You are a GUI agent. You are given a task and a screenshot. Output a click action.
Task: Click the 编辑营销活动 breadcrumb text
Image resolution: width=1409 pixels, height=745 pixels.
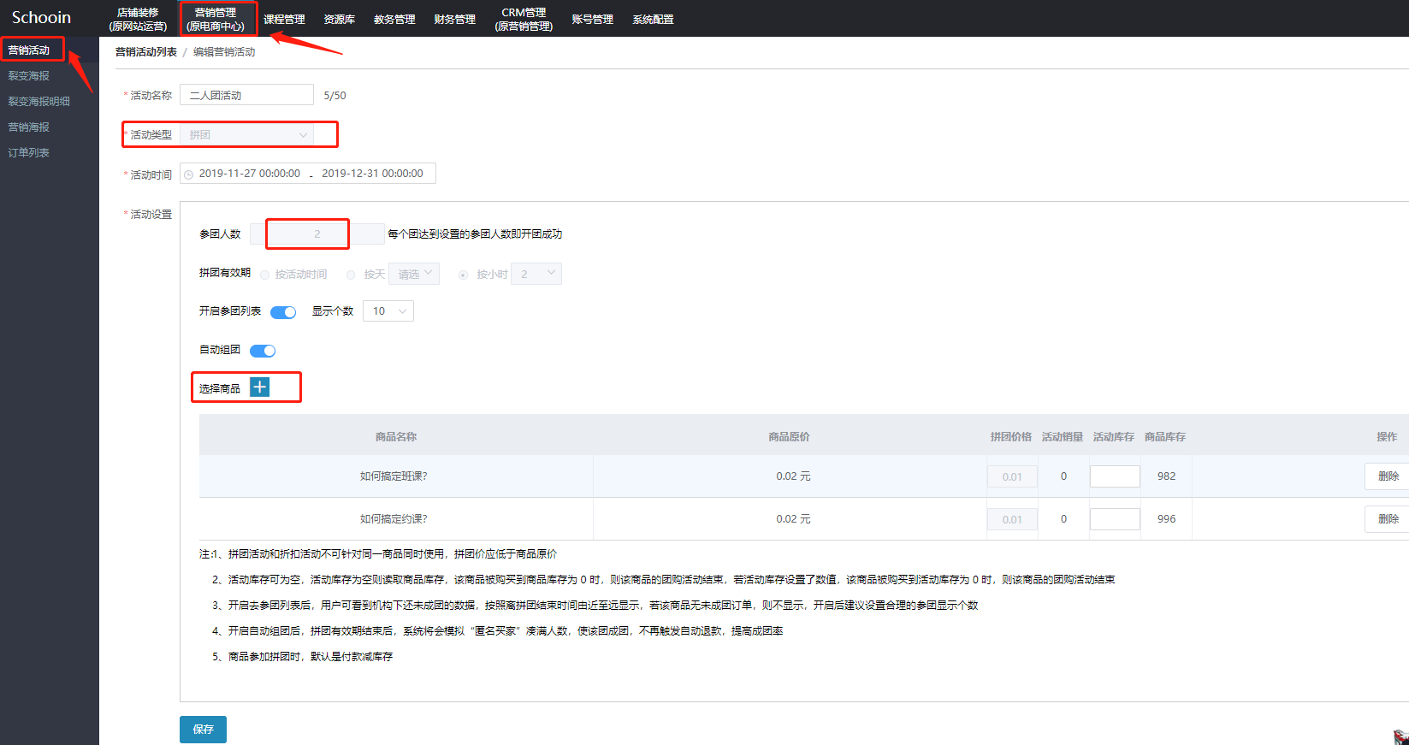[224, 52]
